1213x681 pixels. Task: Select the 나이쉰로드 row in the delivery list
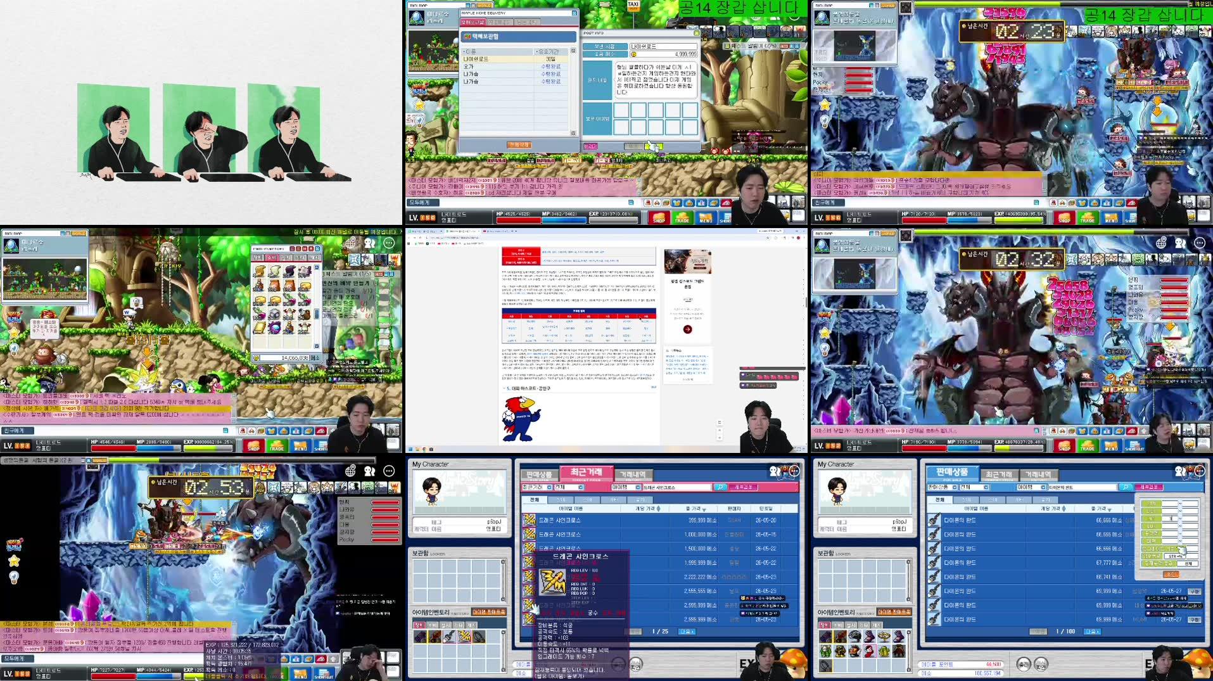[516, 59]
